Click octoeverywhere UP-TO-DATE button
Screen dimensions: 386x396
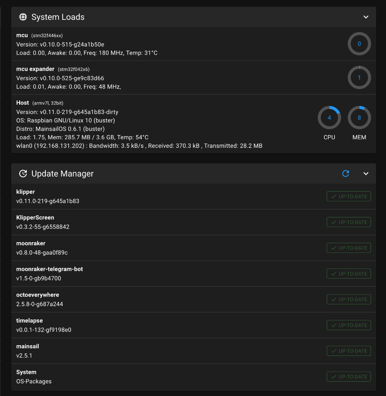click(x=349, y=299)
